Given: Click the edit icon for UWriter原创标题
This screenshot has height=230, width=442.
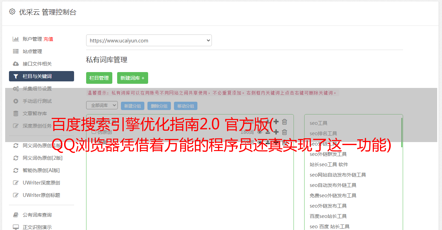Looking at the screenshot, I should click(x=16, y=195).
